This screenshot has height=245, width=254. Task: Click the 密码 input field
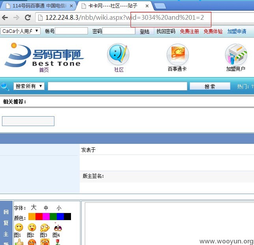[119, 31]
